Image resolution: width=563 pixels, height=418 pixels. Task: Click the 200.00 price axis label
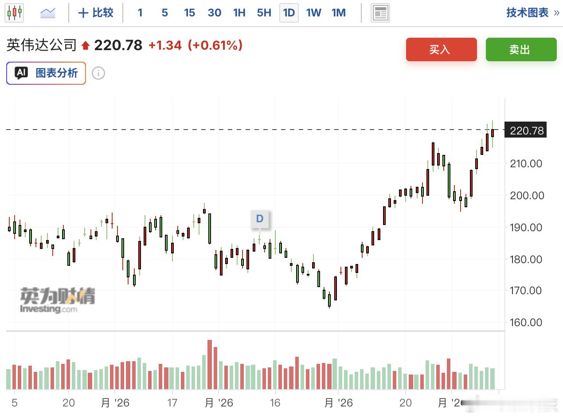pos(526,196)
